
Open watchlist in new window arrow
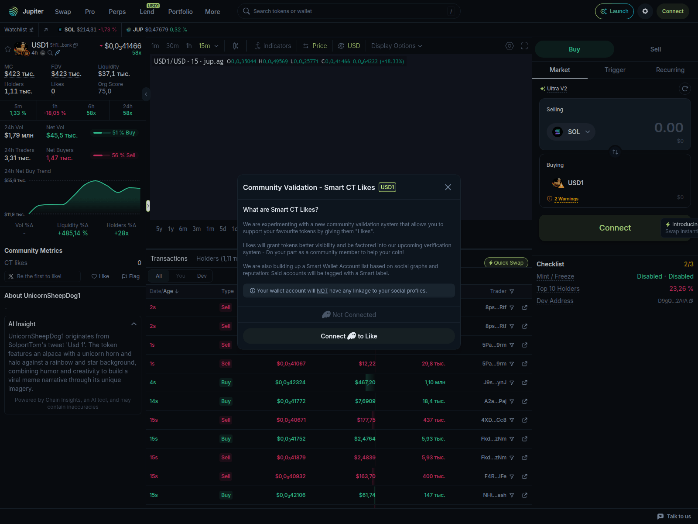coord(46,30)
